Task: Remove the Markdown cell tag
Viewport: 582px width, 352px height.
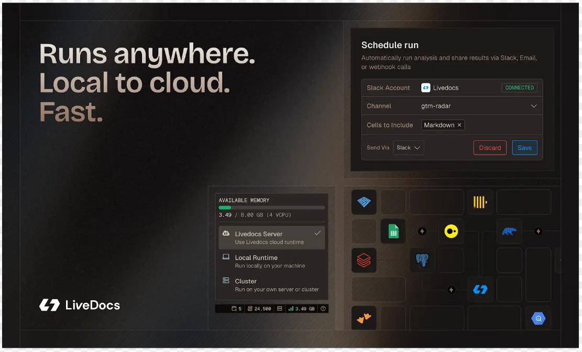Action: (459, 125)
